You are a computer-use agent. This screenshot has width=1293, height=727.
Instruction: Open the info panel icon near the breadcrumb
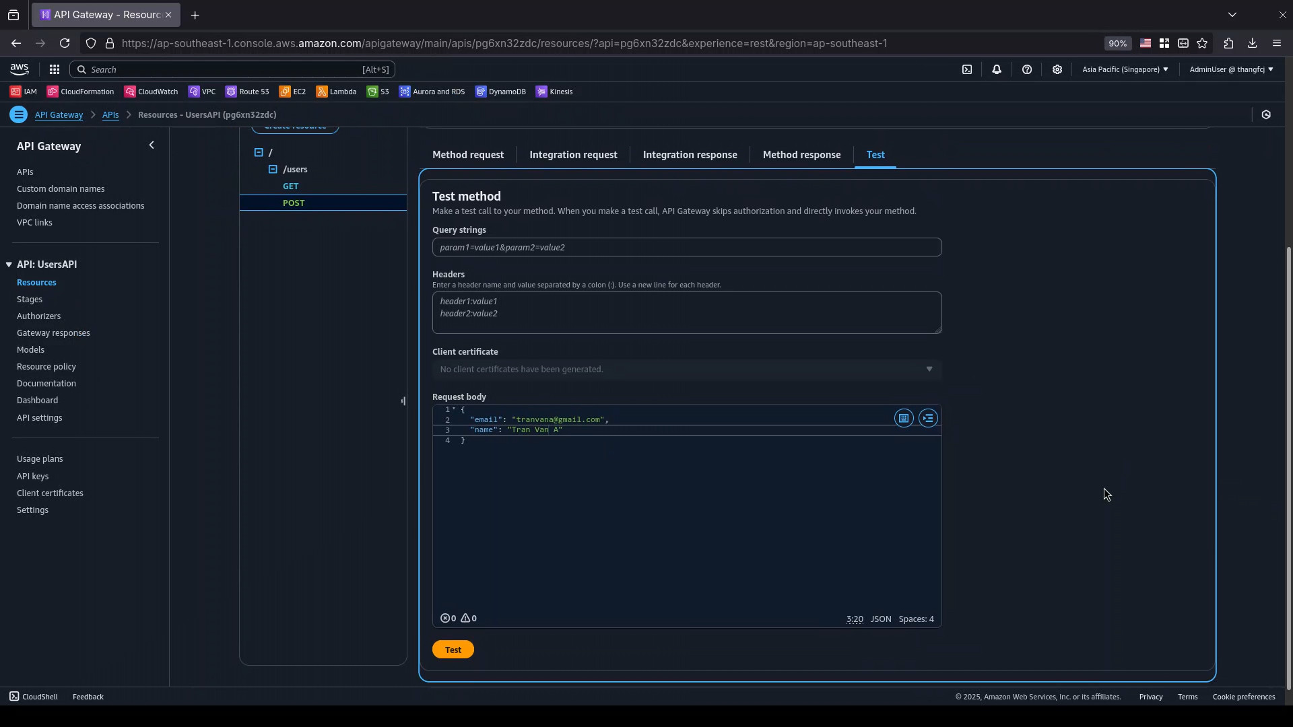pos(1266,114)
